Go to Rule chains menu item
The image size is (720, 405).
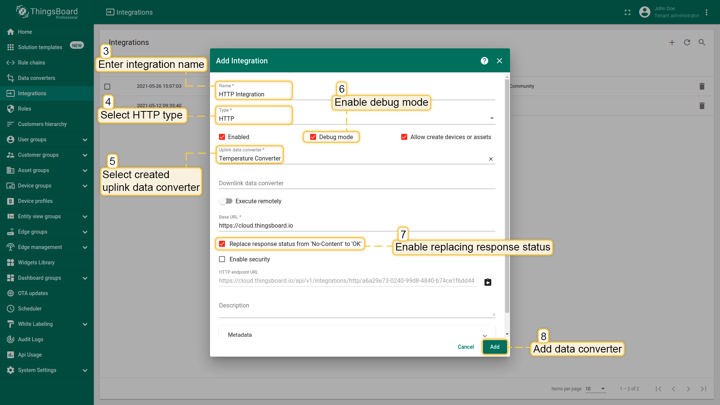(x=31, y=63)
